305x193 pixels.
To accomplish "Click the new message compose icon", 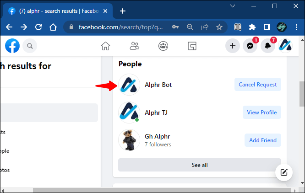I will 284,172.
